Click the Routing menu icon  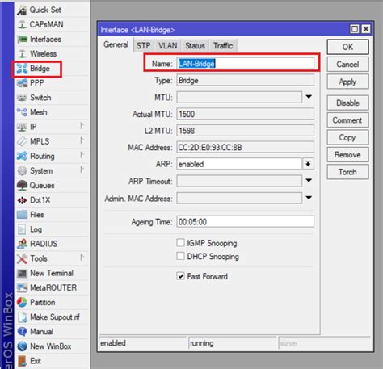pyautogui.click(x=22, y=156)
